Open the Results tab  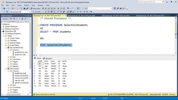tap(38, 58)
